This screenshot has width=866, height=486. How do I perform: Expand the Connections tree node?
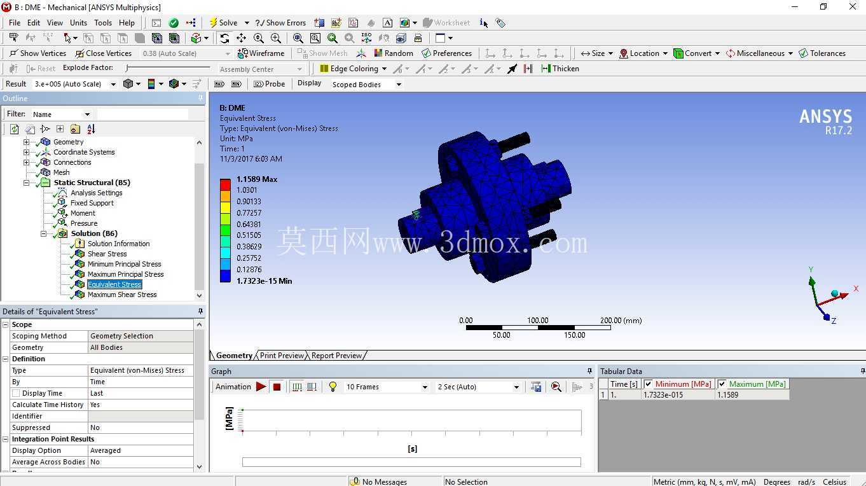[x=26, y=162]
